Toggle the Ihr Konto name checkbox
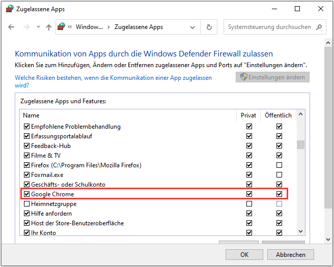This screenshot has height=267, width=334. pos(26,233)
